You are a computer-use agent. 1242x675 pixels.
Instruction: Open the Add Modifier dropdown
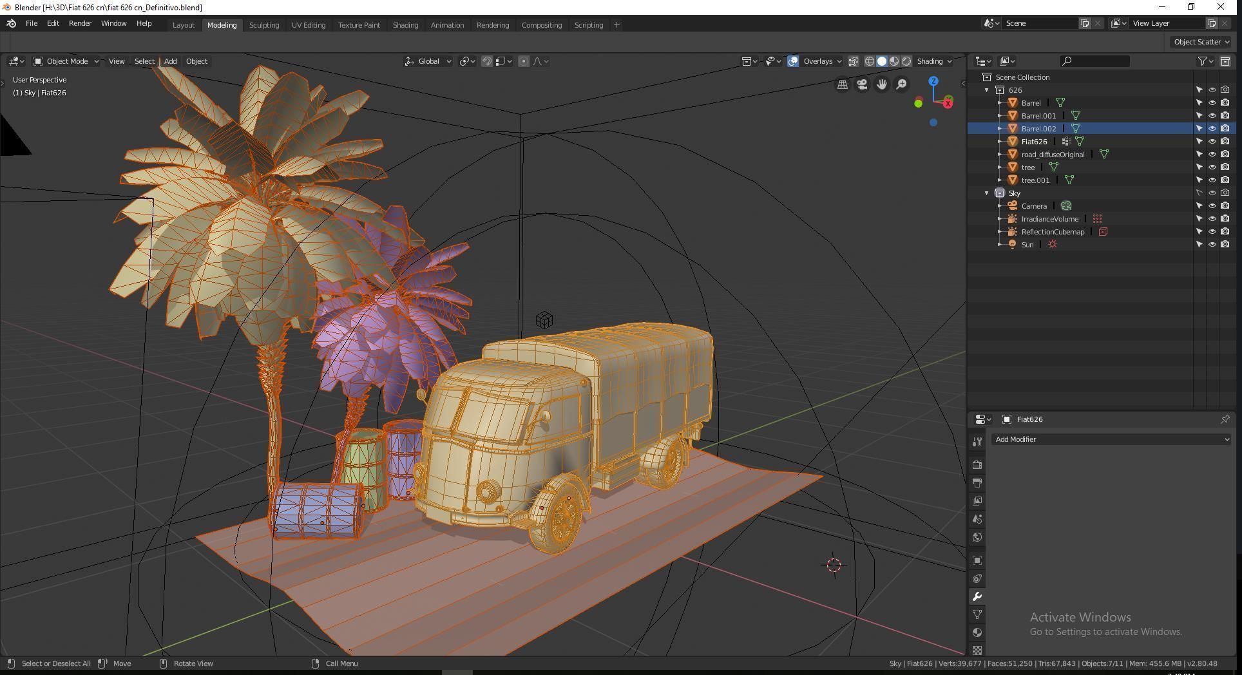[1111, 439]
